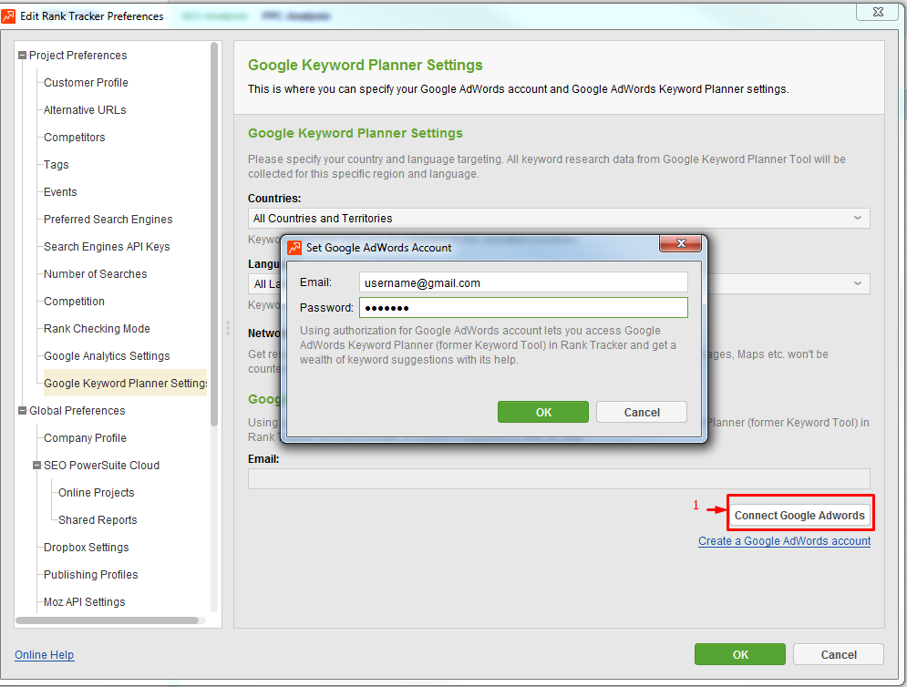Viewport: 907px width, 687px height.
Task: Open Search Engines API Keys
Action: pyautogui.click(x=107, y=247)
